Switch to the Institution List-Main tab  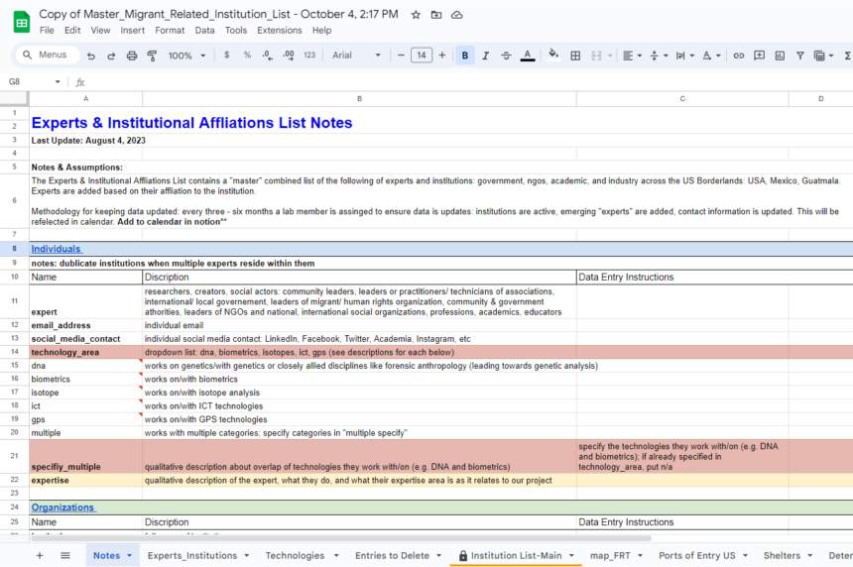click(516, 555)
